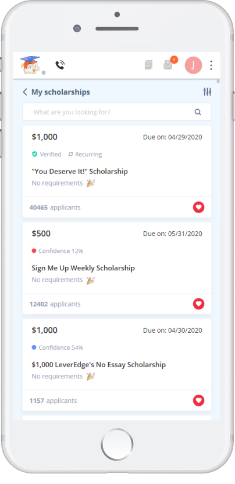
Task: Open the filter sliders icon
Action: [x=207, y=92]
